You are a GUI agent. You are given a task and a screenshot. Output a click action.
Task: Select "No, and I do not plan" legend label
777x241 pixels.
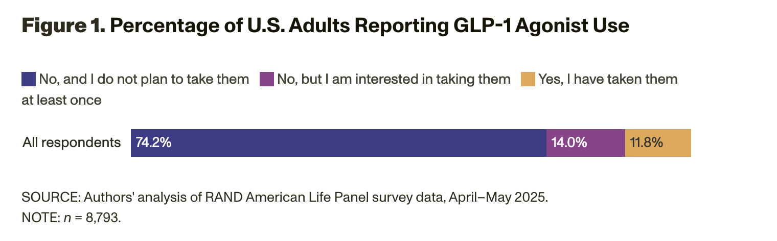[x=144, y=79]
